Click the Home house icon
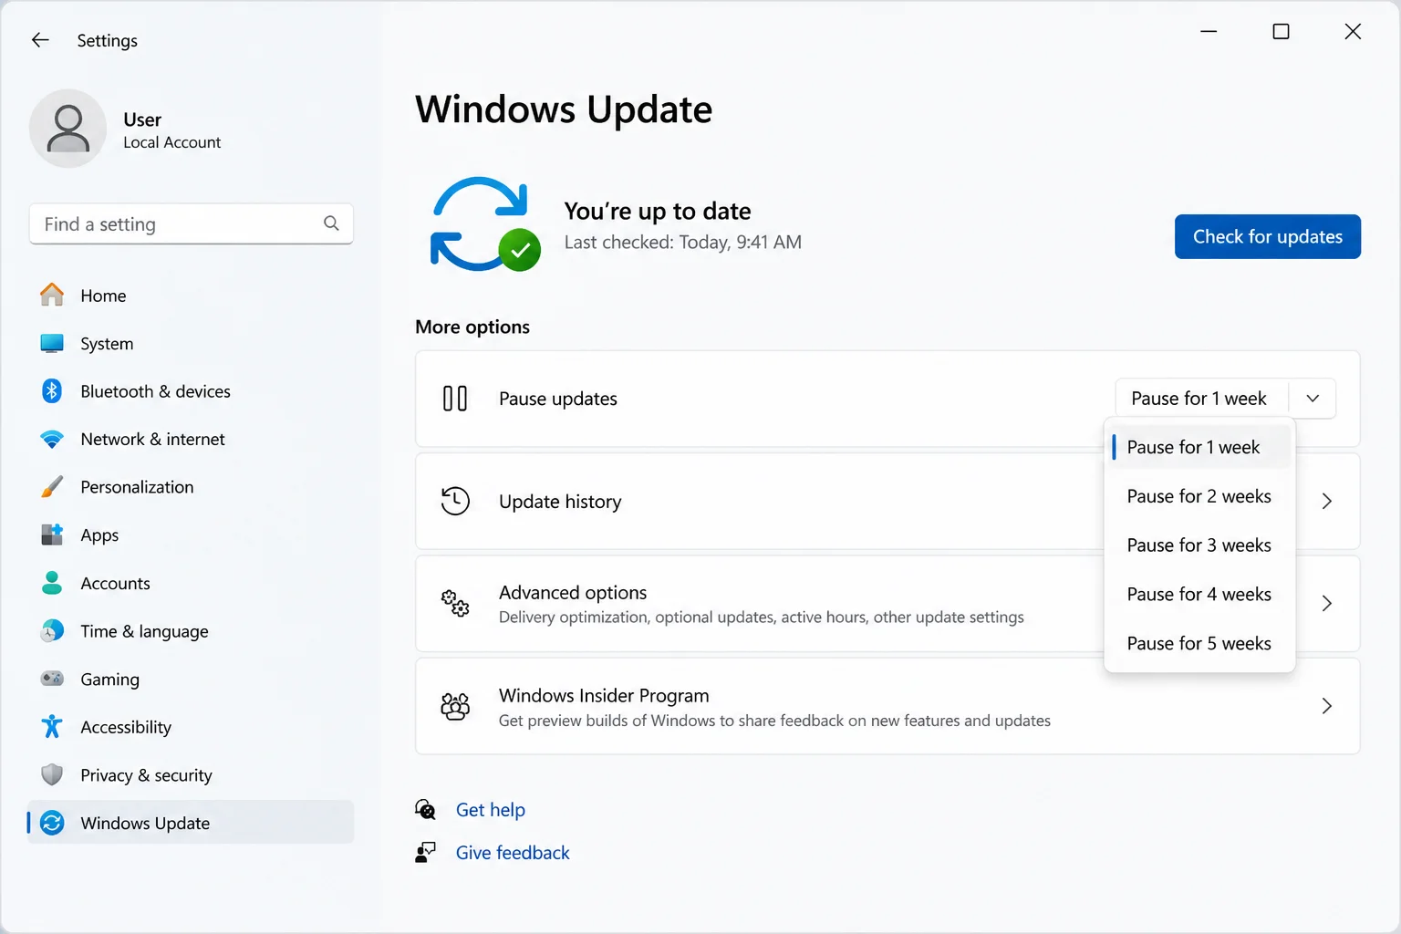 (52, 295)
